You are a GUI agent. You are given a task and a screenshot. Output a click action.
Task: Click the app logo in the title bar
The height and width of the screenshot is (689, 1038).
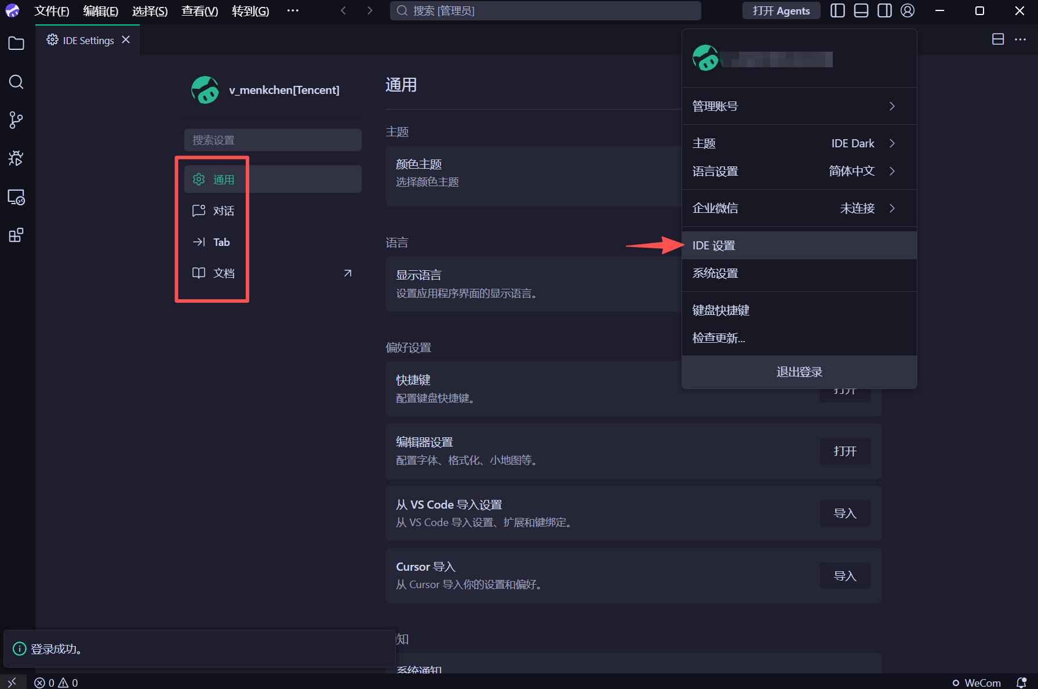[12, 10]
